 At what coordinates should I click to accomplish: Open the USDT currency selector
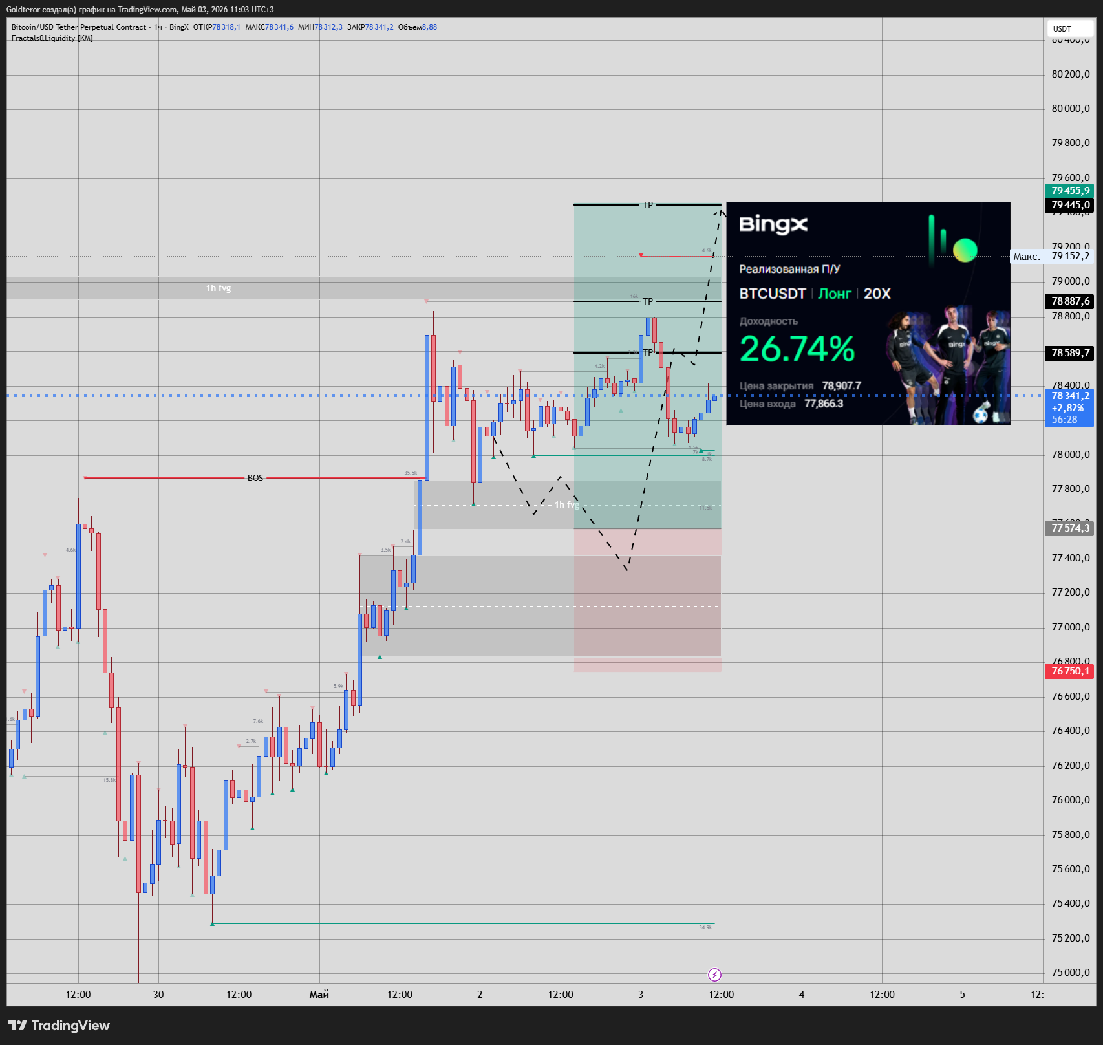1069,28
